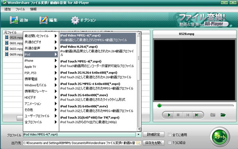Viewport: 238px width, 149px height.
Task: Jump to previous frame button
Action: click(188, 115)
